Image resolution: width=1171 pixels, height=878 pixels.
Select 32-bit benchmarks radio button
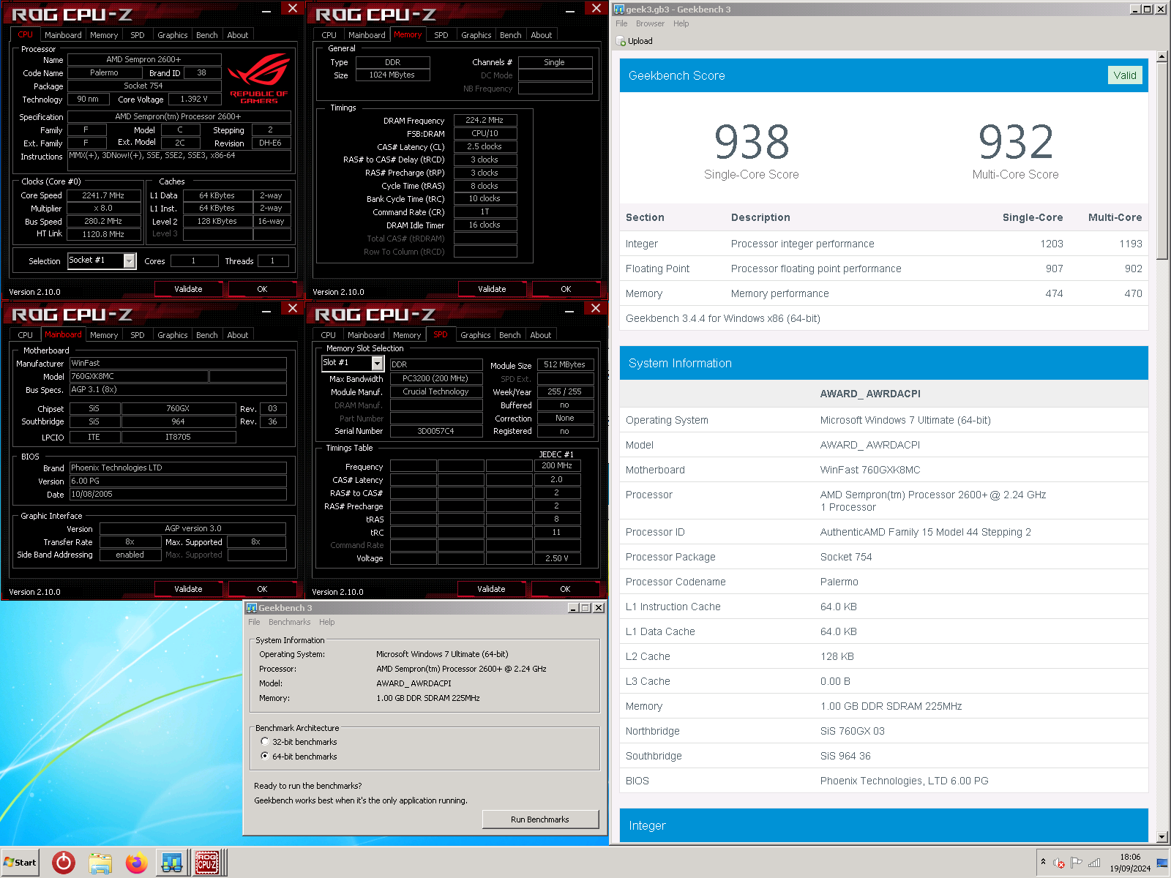265,741
